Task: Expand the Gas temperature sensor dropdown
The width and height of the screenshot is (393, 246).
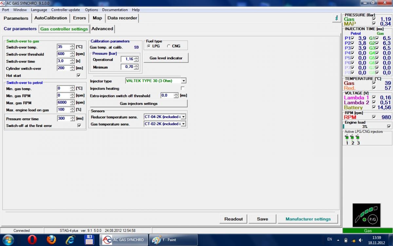Action: click(183, 124)
